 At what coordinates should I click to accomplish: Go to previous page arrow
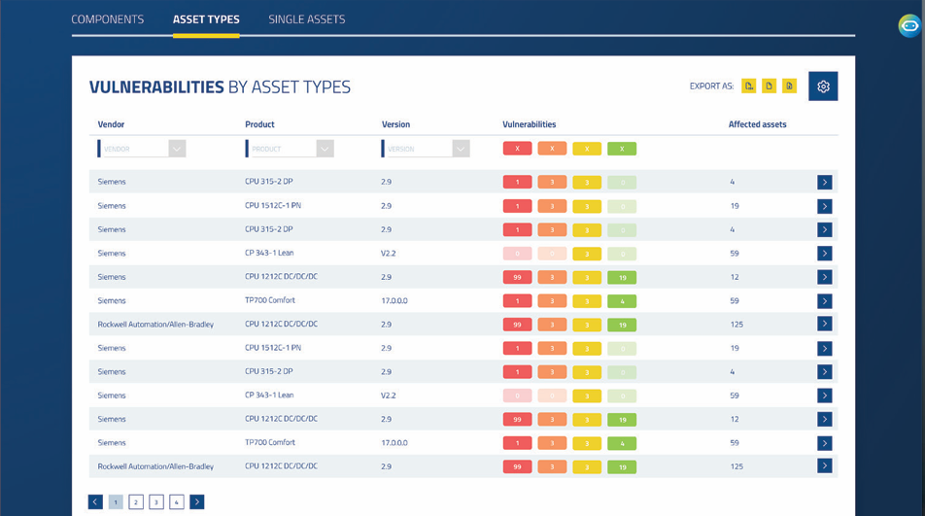[95, 501]
